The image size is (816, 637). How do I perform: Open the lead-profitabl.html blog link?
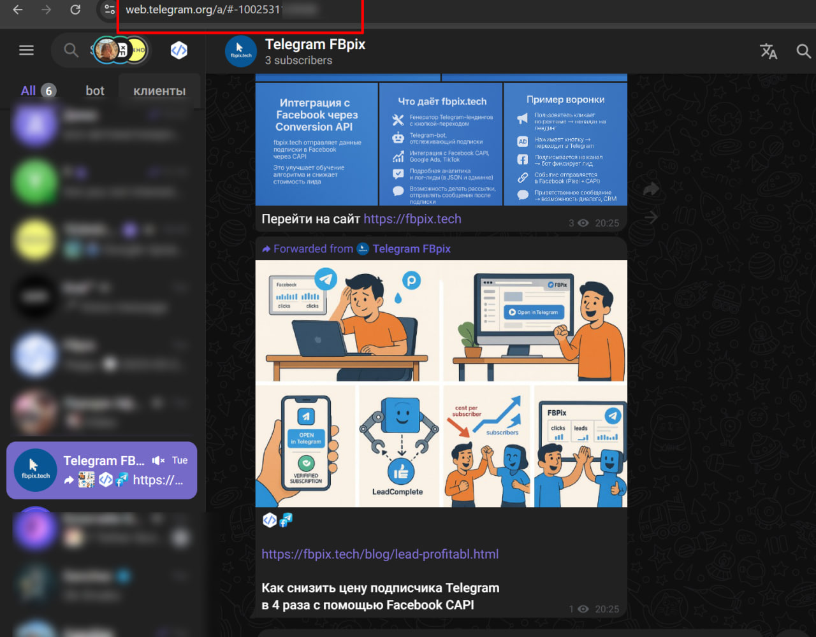(x=380, y=554)
